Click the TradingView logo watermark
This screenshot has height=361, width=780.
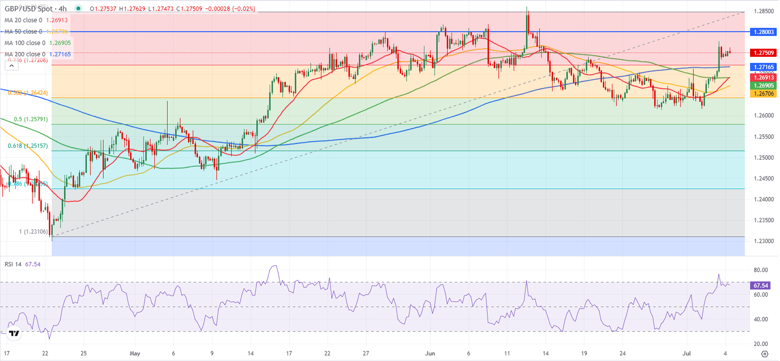click(14, 333)
